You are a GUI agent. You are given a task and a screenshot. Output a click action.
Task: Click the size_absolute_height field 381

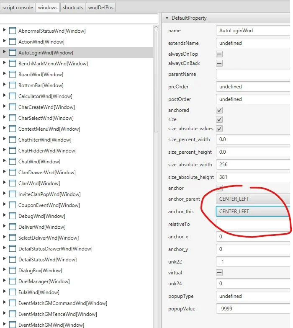click(253, 177)
